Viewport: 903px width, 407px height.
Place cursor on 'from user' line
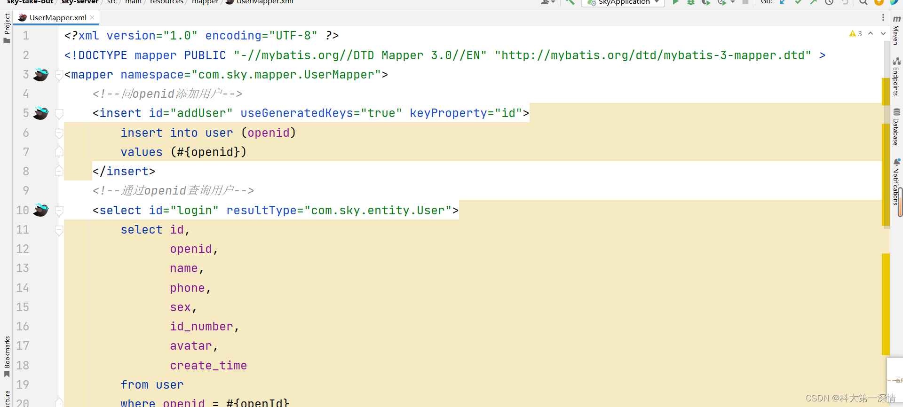coord(152,384)
